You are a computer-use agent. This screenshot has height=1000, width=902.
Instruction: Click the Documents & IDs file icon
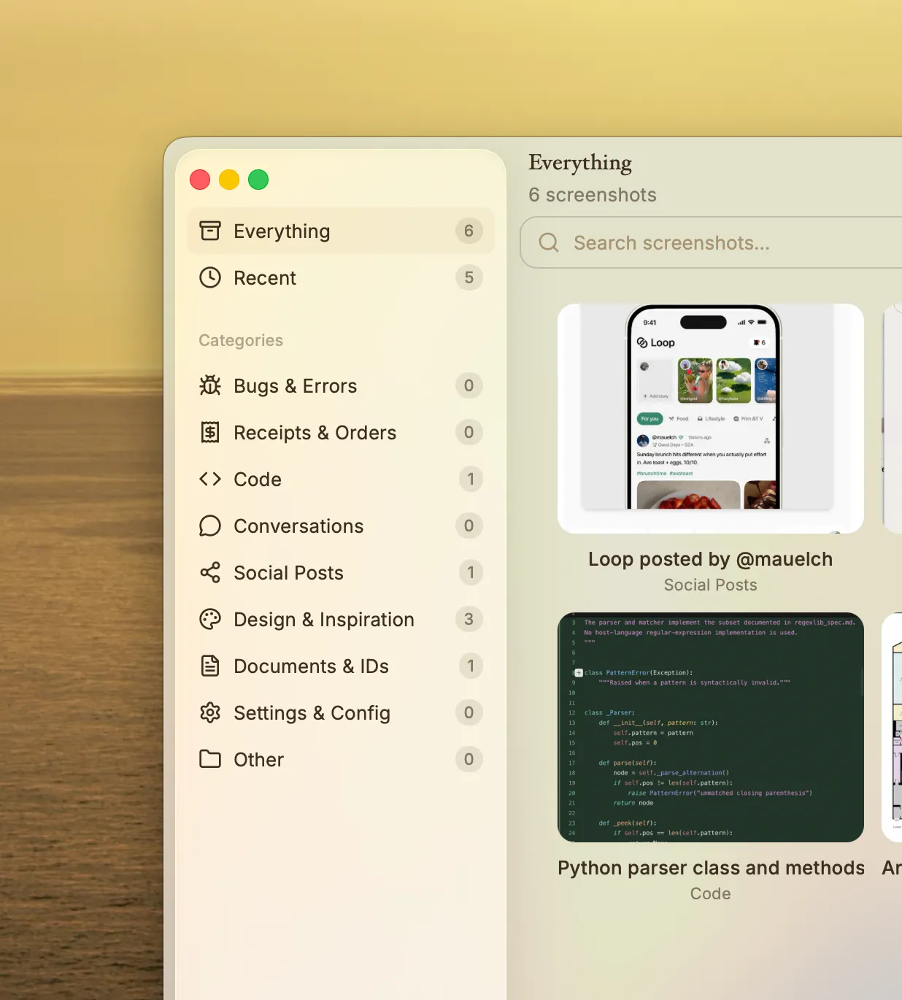[x=210, y=666]
